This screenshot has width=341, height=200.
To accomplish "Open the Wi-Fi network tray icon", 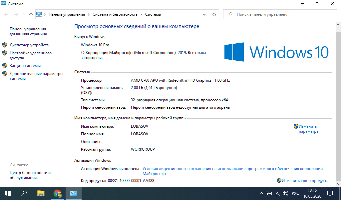I will (x=278, y=193).
